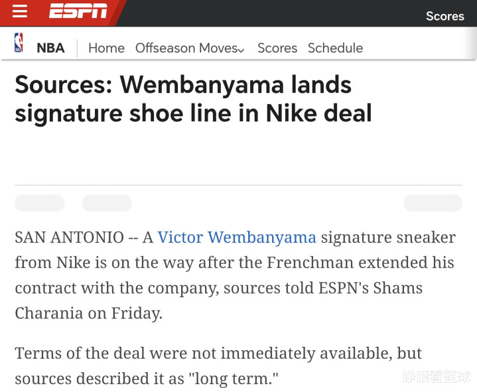The height and width of the screenshot is (392, 477).
Task: Click the "long term" quote paragraph
Action: click(218, 366)
